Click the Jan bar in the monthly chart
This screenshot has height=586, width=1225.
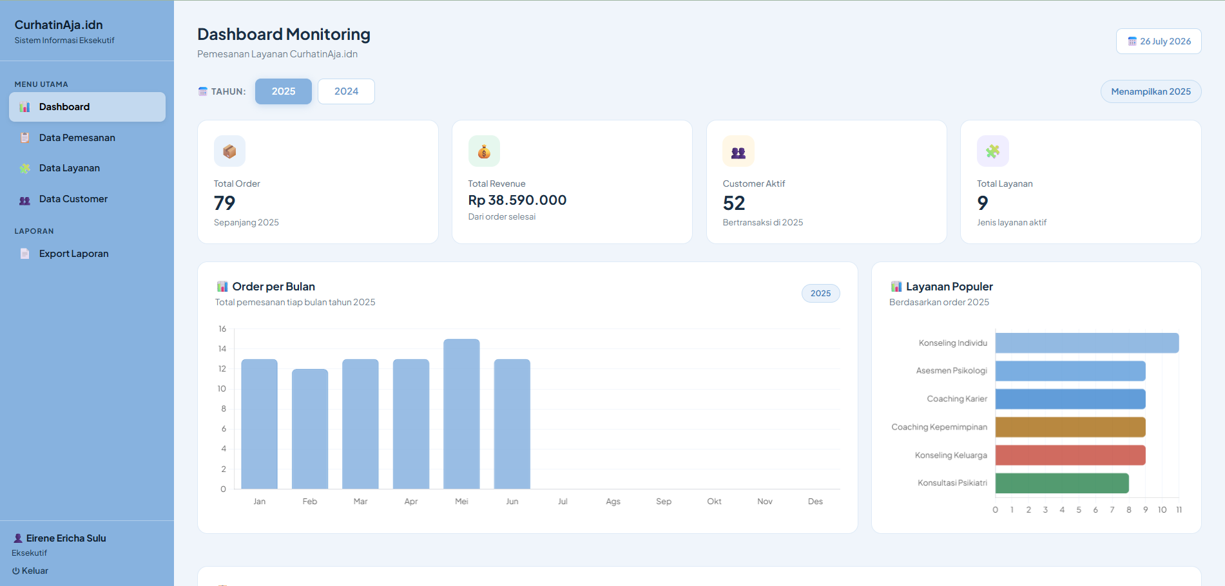[259, 424]
